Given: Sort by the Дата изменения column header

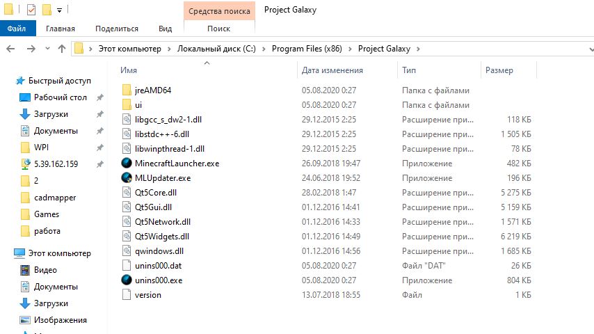Looking at the screenshot, I should tap(332, 70).
